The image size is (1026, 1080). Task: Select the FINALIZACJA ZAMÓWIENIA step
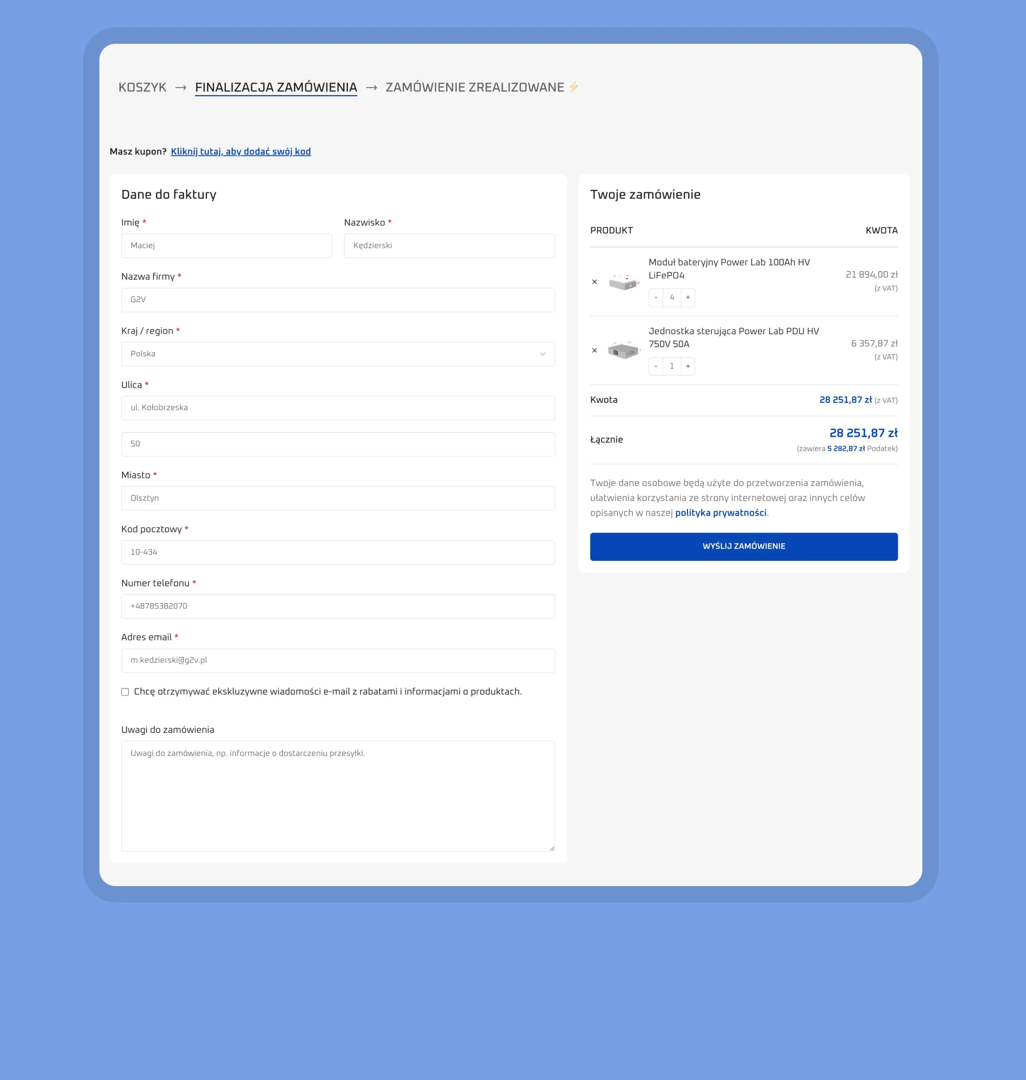coord(275,87)
